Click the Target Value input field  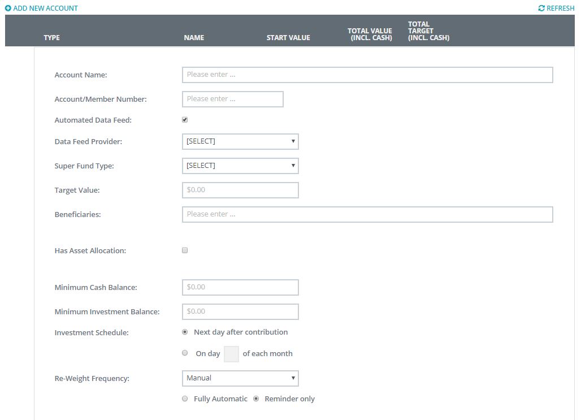click(240, 190)
